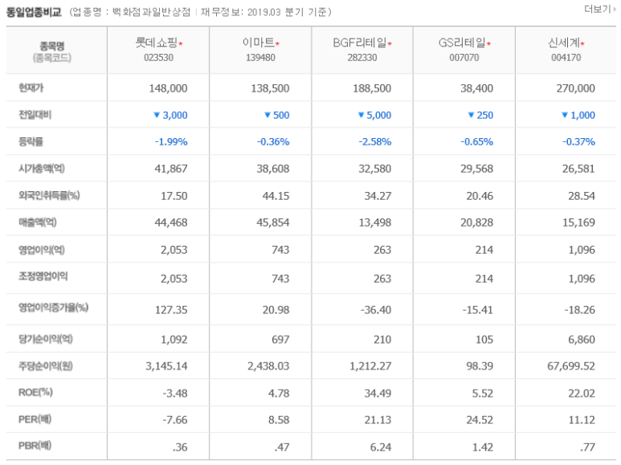Viewport: 621px width, 465px height.
Task: Click the -1.99% change value
Action: click(171, 142)
